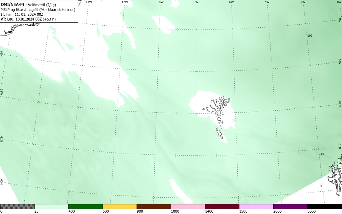Pick the dark green 400–500 legend swatch

click(x=85, y=206)
